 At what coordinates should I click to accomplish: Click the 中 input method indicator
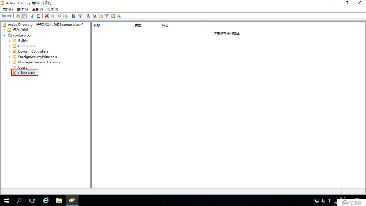pos(330,201)
